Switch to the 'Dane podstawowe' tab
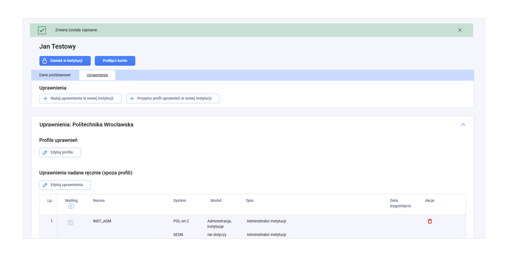509x256 pixels. pos(55,75)
